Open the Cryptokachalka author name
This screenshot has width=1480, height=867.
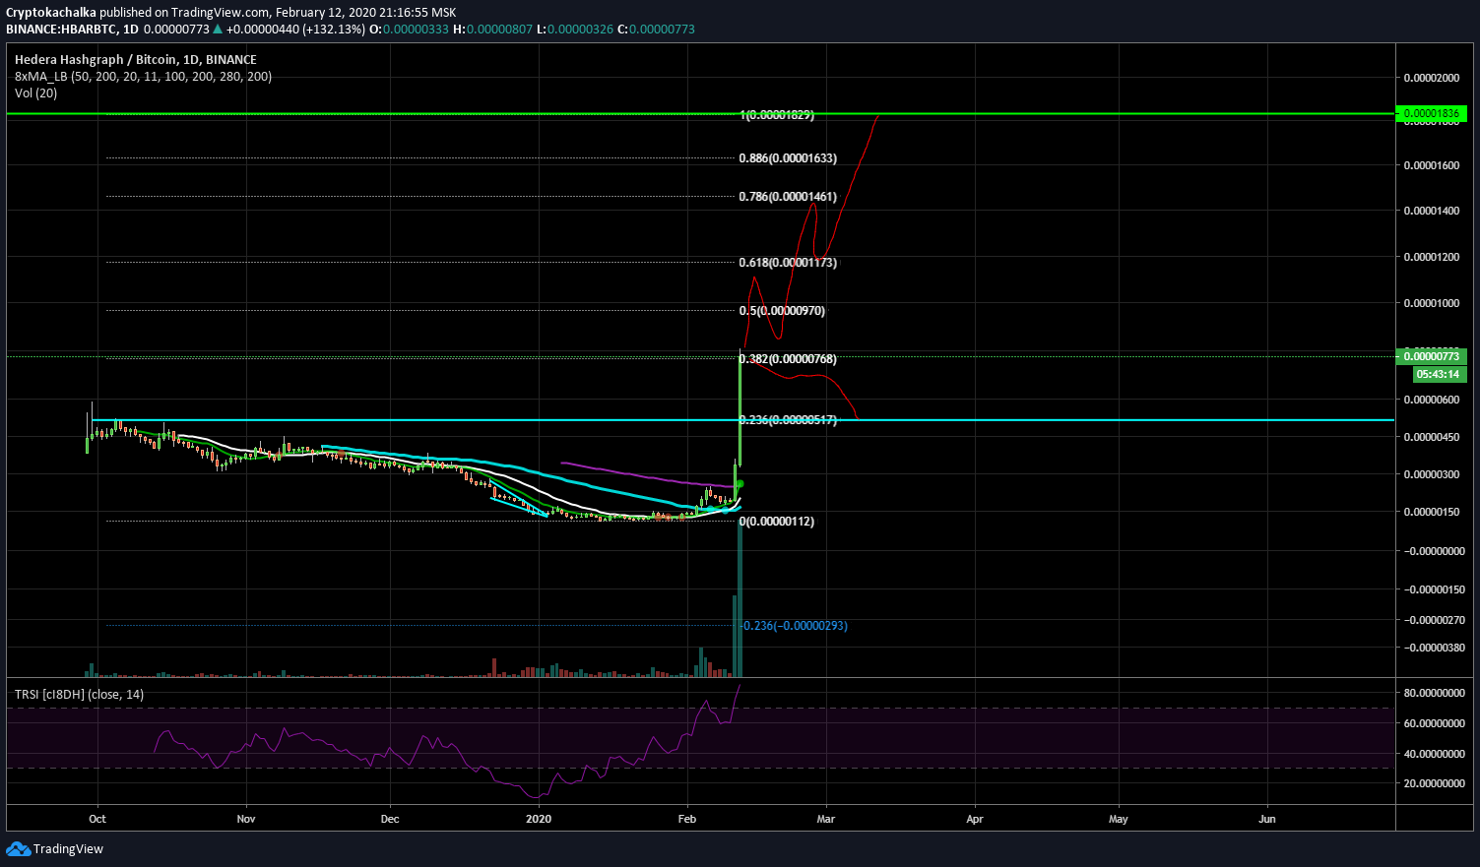pyautogui.click(x=51, y=13)
